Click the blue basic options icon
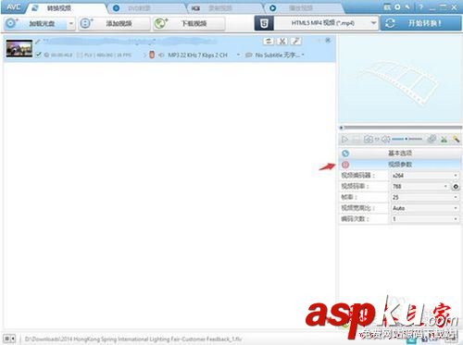Screen dimensions: 463x345 [345, 154]
